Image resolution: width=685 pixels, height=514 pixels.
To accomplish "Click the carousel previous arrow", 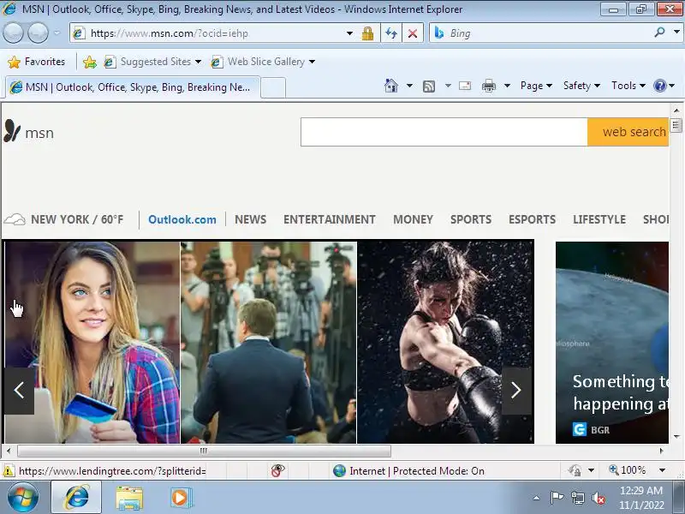I will [x=19, y=391].
